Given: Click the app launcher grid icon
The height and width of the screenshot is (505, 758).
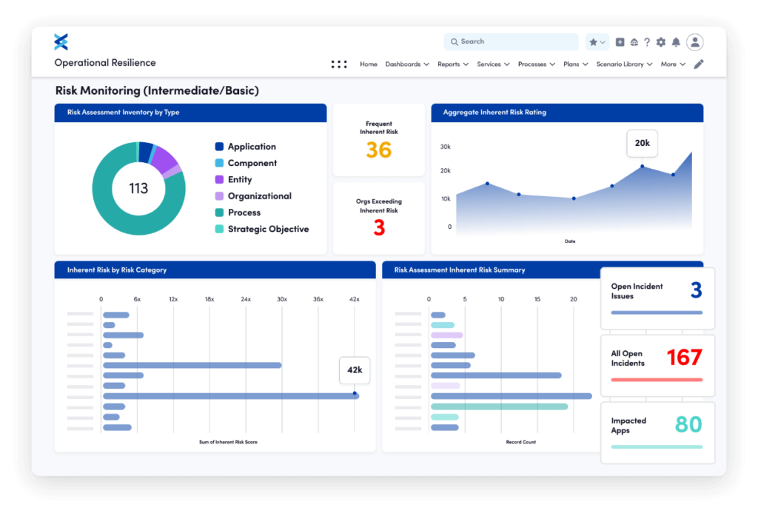Looking at the screenshot, I should click(338, 64).
